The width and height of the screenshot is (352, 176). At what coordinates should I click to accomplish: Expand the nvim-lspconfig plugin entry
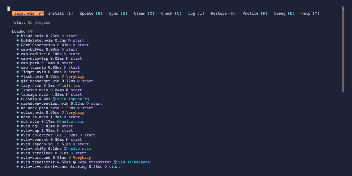pos(37,144)
